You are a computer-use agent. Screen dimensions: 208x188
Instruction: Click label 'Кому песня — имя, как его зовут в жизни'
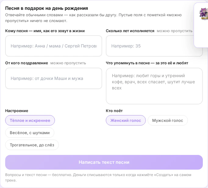(x=45, y=31)
